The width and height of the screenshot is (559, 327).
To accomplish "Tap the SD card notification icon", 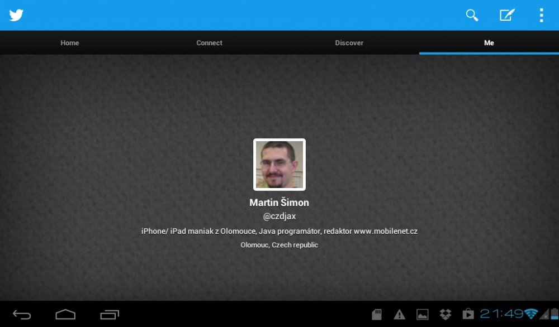I will pyautogui.click(x=377, y=315).
